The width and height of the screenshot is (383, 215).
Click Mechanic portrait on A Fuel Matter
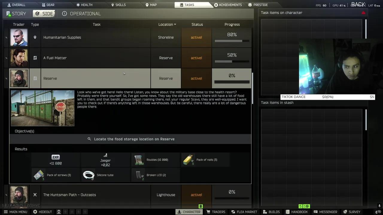(19, 58)
